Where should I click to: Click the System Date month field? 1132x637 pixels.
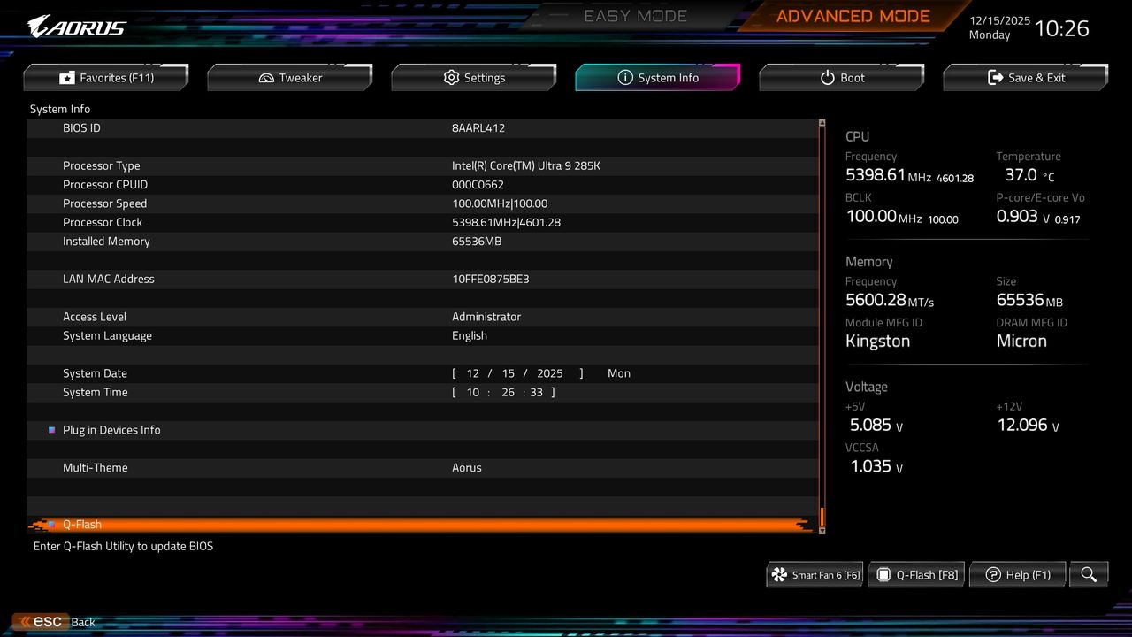click(472, 372)
